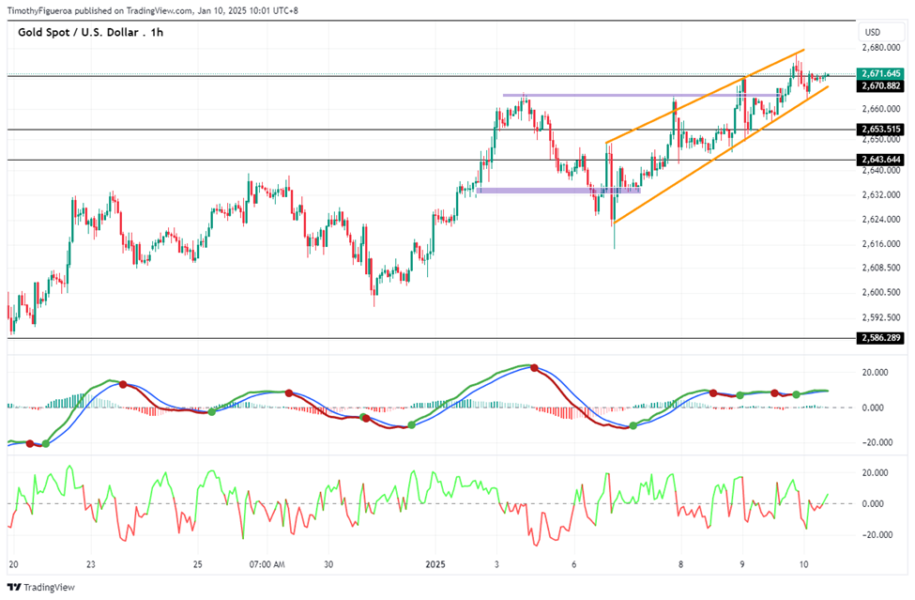Click the 07:00 AM time axis label
Screen dimensions: 915x600
(267, 564)
